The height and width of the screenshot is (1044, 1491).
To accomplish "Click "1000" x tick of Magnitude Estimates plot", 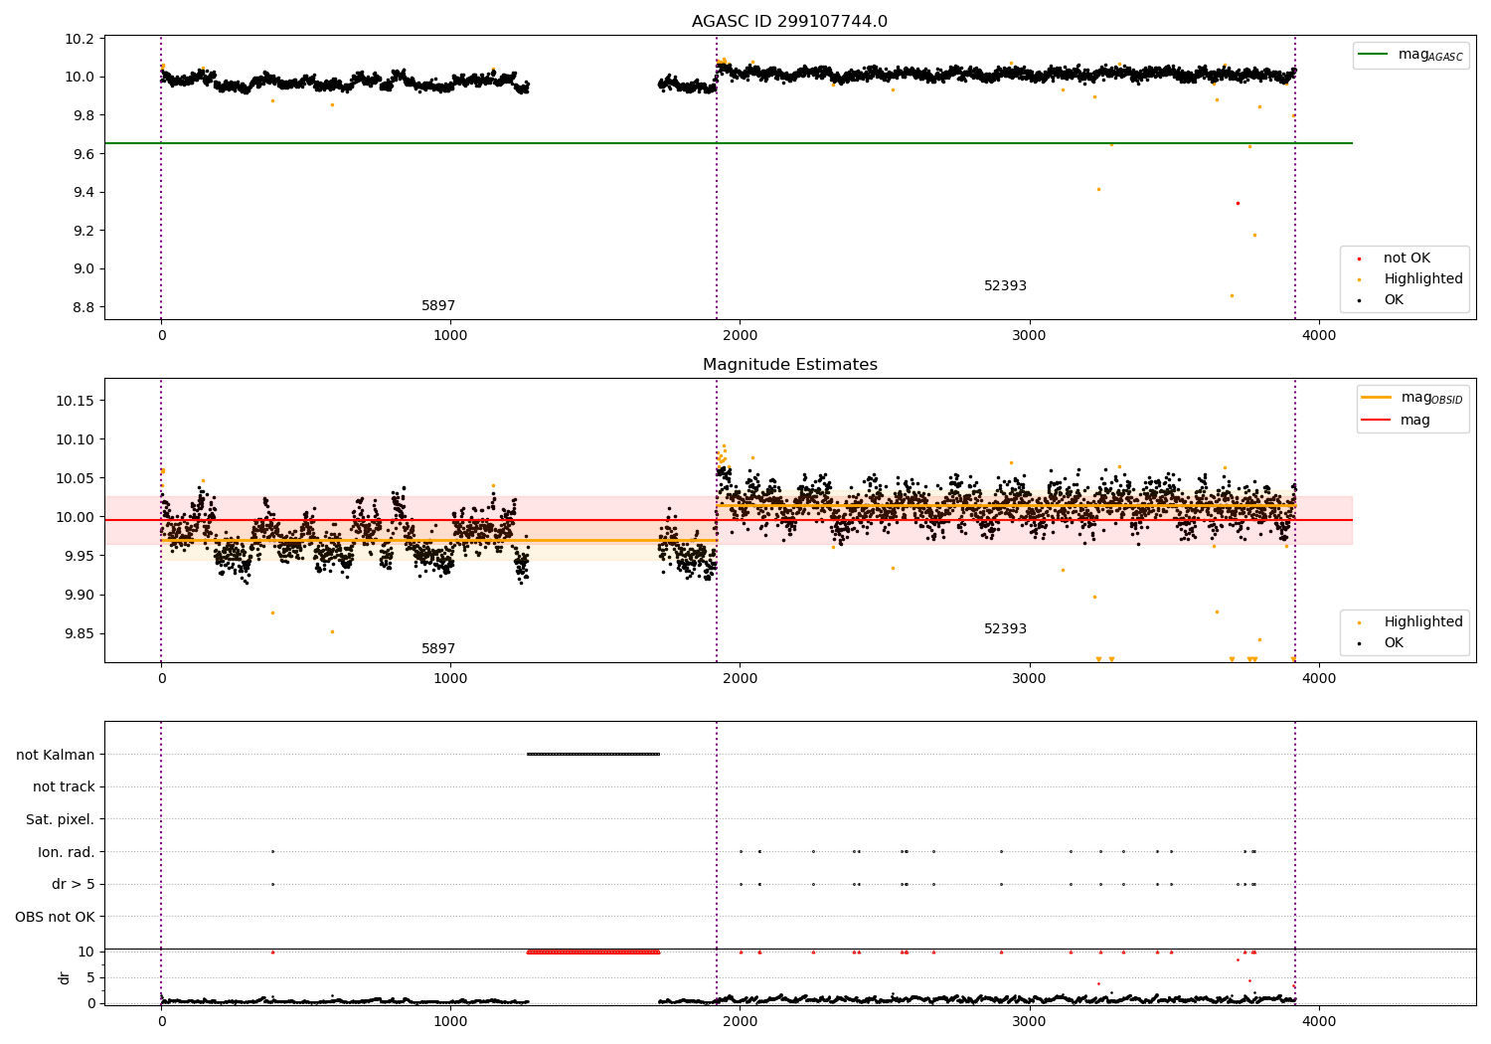I will [450, 679].
